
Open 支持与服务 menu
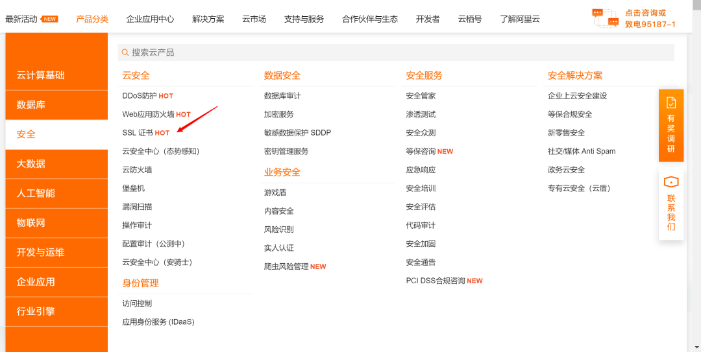pos(304,19)
